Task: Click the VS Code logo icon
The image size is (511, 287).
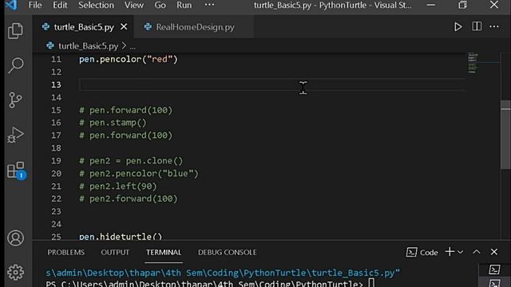Action: coord(11,6)
